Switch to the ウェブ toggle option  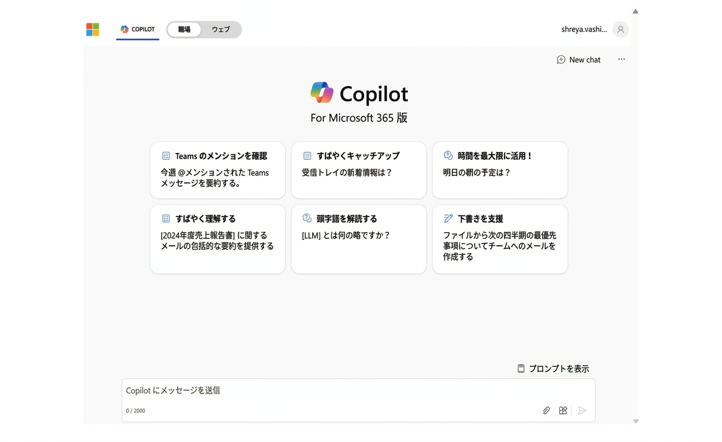221,29
